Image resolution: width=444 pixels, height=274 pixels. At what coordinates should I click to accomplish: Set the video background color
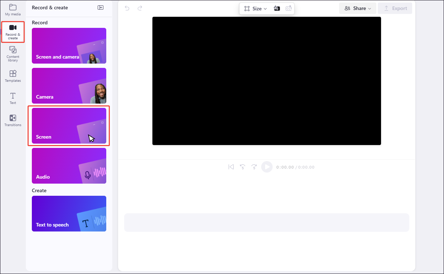[277, 8]
